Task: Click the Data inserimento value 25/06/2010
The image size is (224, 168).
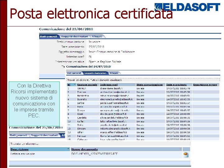Action: click(x=96, y=47)
